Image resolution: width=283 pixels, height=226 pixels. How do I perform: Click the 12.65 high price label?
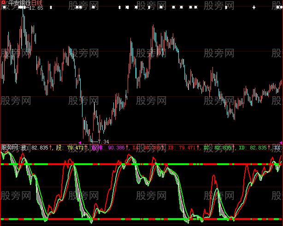(x=35, y=8)
